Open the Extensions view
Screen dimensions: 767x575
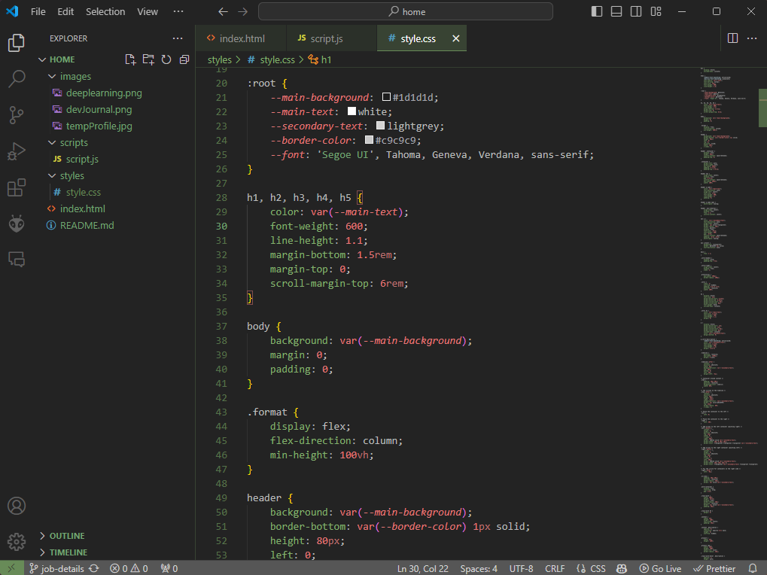16,187
